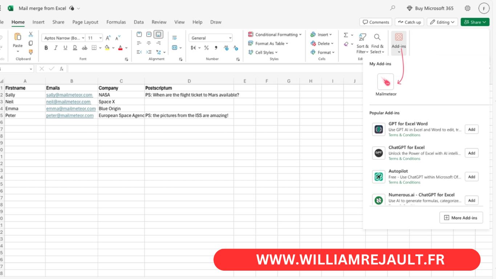Screen dimensions: 496x279
Task: Switch to the Insert tab
Action: click(x=38, y=22)
